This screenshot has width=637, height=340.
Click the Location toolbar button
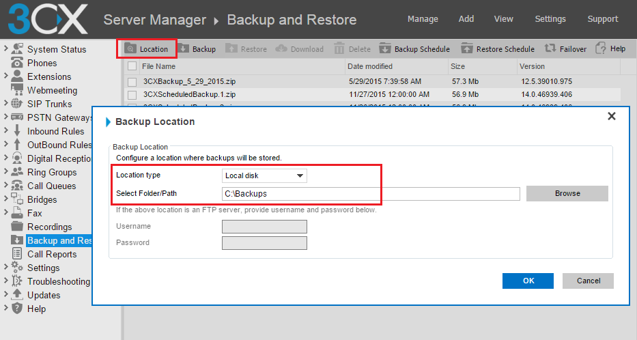pos(146,48)
